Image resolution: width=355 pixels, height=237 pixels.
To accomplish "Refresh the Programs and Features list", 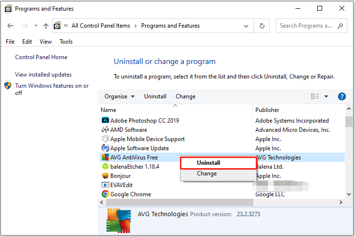I will click(262, 26).
